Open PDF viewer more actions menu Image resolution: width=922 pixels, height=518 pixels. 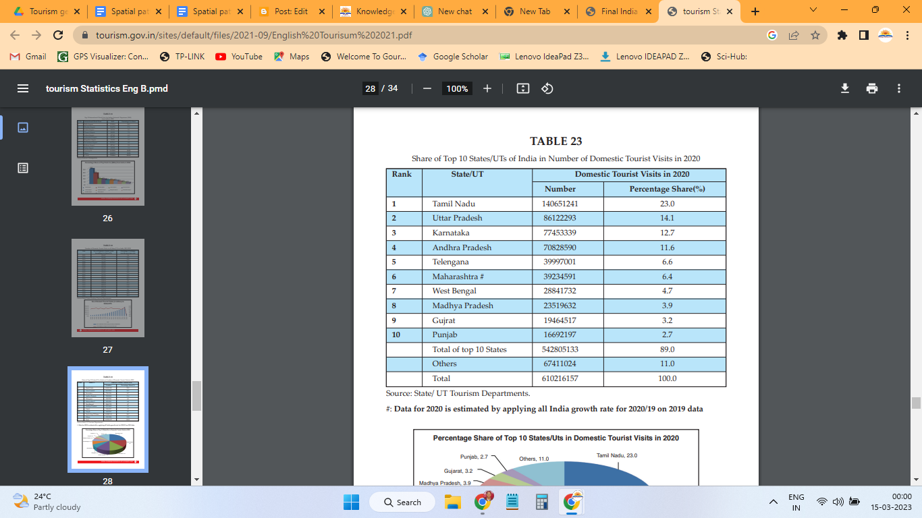pyautogui.click(x=899, y=88)
